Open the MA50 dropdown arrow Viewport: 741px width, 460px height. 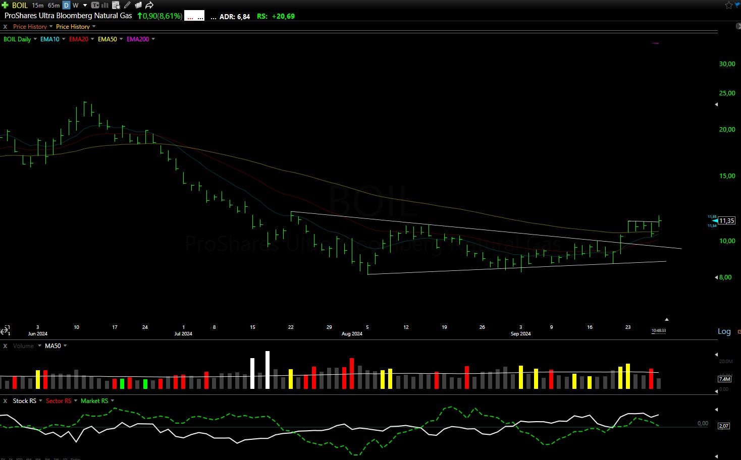click(x=65, y=346)
